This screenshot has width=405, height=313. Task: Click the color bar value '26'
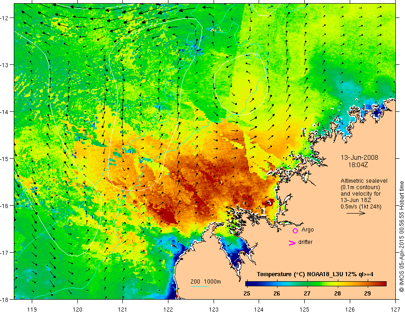tap(277, 293)
